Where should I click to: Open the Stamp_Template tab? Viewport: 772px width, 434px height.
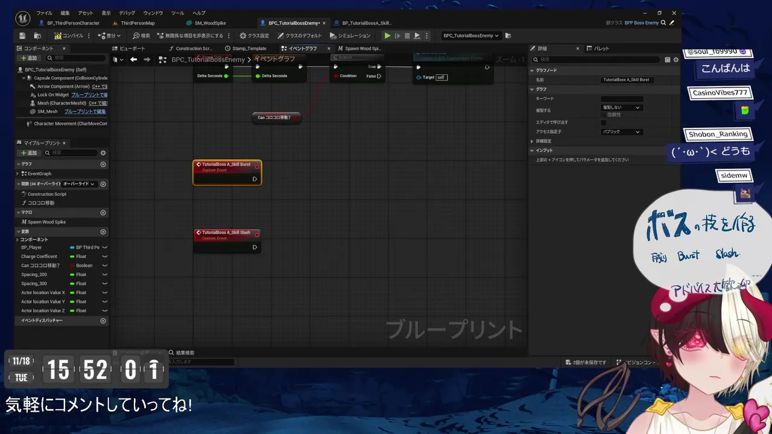click(x=245, y=48)
